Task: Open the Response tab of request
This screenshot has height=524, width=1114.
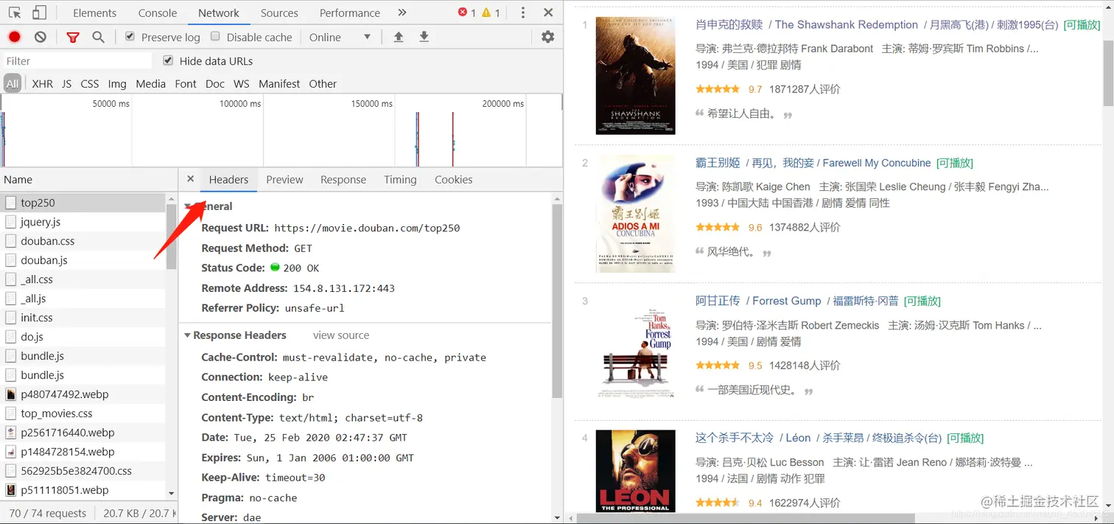Action: (343, 179)
